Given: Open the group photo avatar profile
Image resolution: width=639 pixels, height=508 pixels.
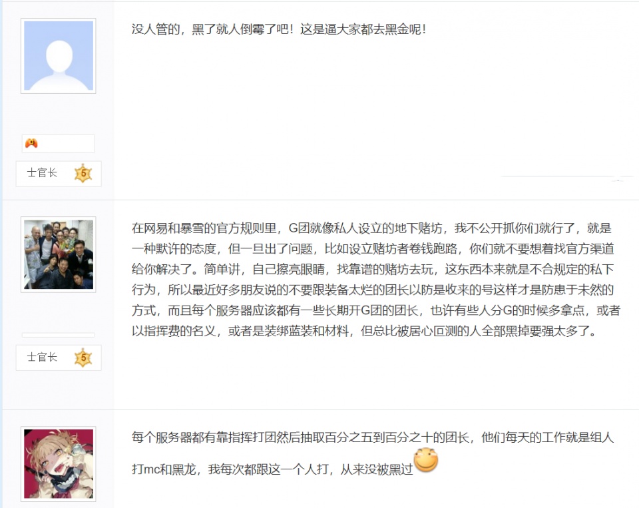Looking at the screenshot, I should click(x=59, y=254).
